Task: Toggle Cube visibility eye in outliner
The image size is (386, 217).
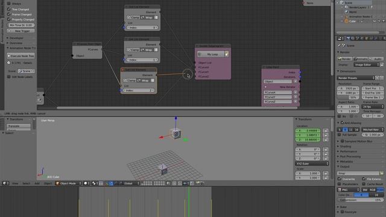Action: pyautogui.click(x=375, y=21)
